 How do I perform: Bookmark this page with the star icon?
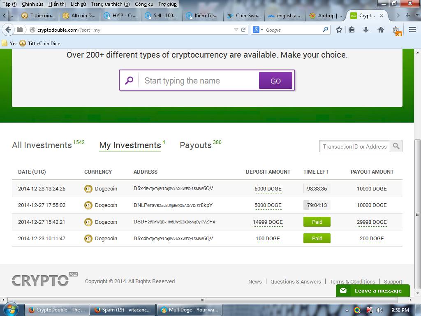point(339,30)
